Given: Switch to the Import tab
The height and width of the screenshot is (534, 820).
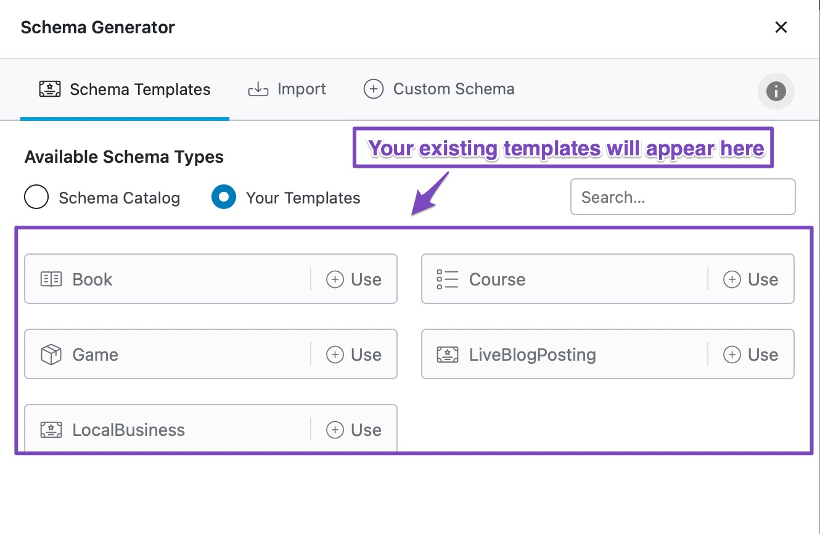Looking at the screenshot, I should (287, 89).
